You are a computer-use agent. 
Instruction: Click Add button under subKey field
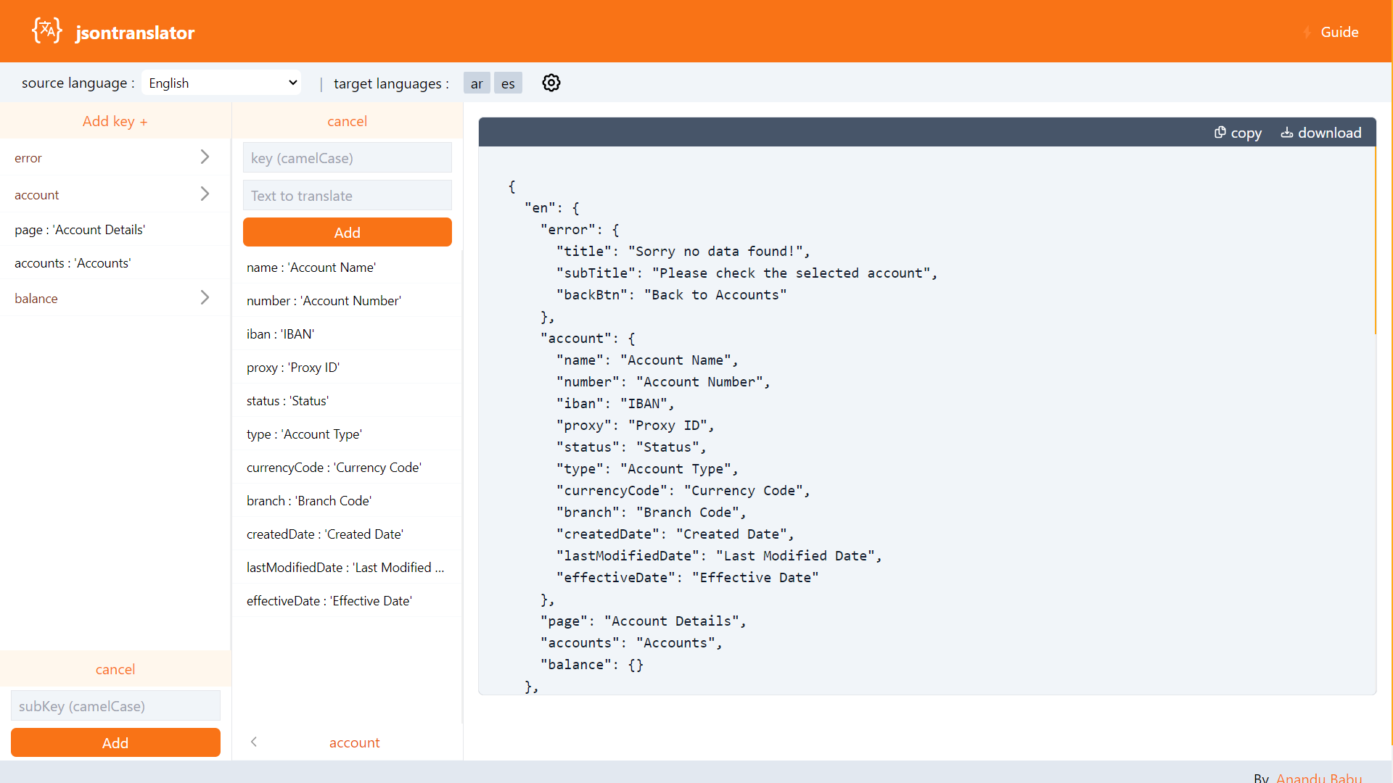tap(115, 742)
